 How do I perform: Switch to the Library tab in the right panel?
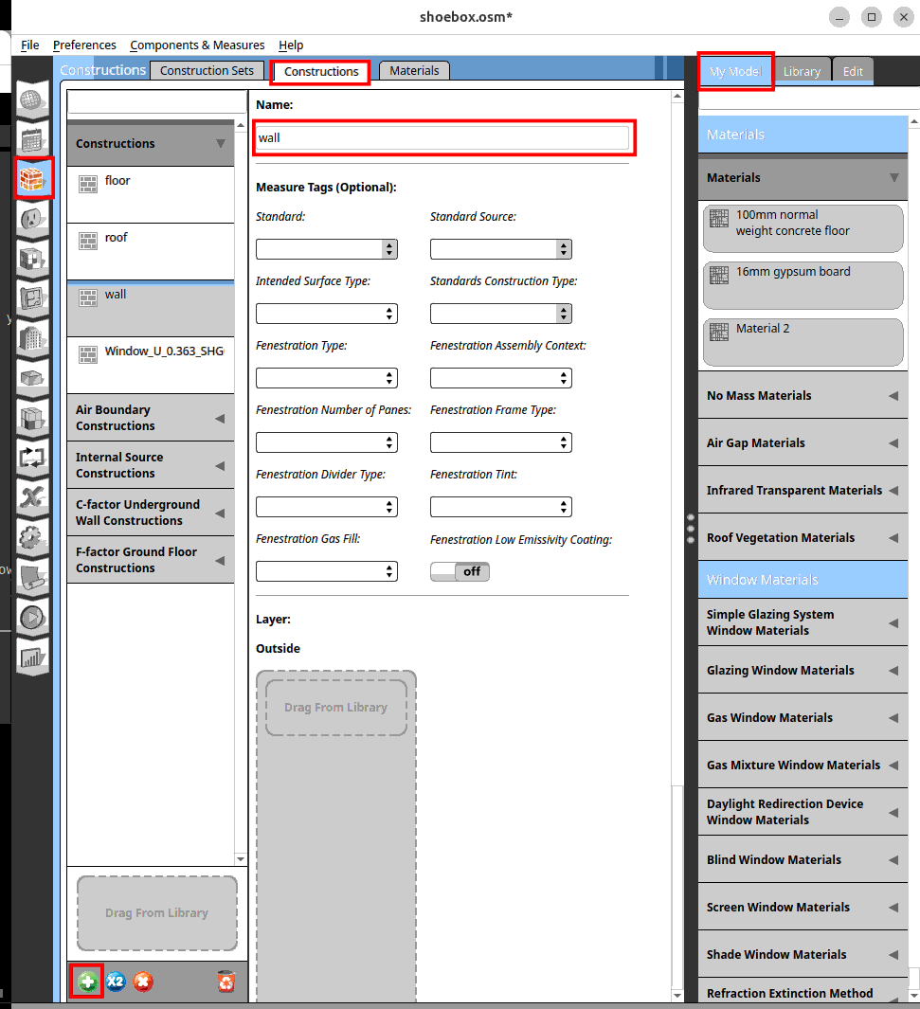(x=802, y=72)
